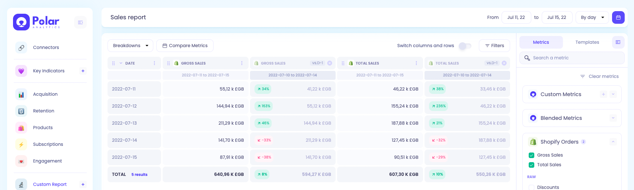Toggle Switch columns and rows

point(465,46)
